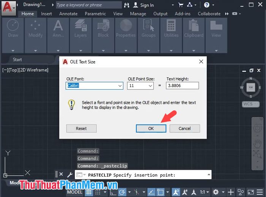This screenshot has height=197, width=266.
Task: Switch to the Insert ribbon tab
Action: coord(46,14)
